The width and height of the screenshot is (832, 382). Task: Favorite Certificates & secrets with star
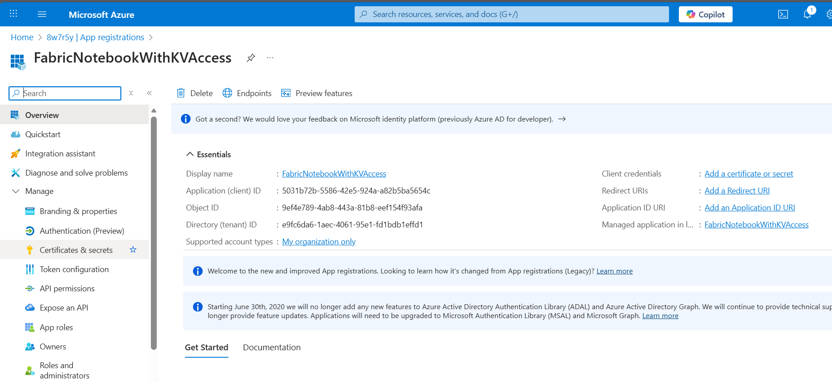click(133, 250)
